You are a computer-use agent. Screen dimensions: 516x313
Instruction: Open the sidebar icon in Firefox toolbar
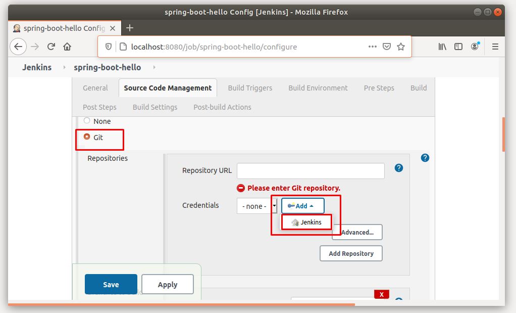click(458, 46)
